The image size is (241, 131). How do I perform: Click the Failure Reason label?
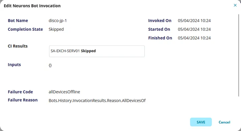point(23,100)
